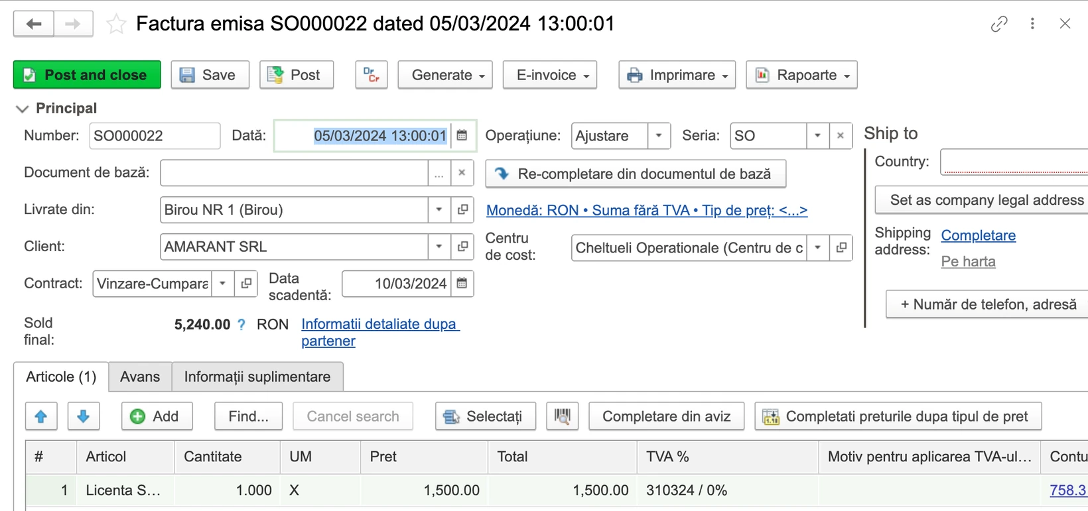The width and height of the screenshot is (1088, 511).
Task: Open calendar picker for Data scadență
Action: [x=462, y=284]
